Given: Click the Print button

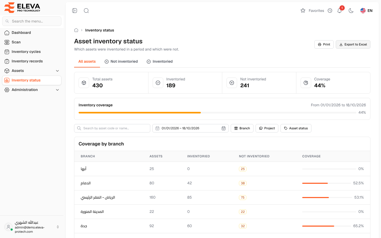Looking at the screenshot, I should coord(324,44).
